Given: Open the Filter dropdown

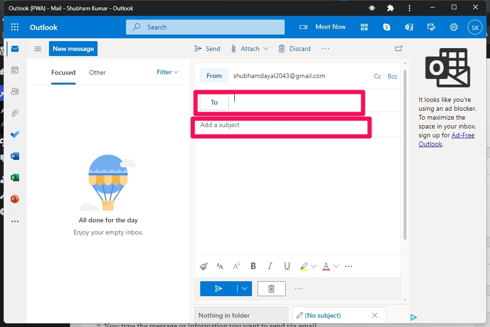Looking at the screenshot, I should (168, 72).
